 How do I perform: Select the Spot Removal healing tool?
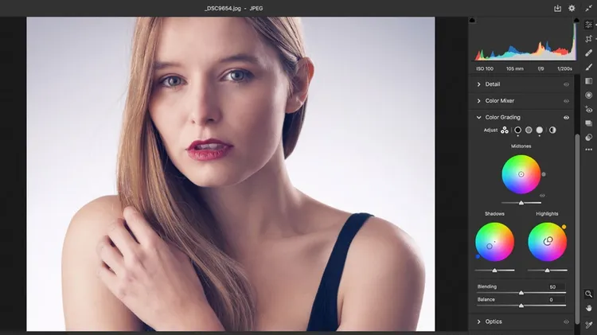click(x=588, y=53)
